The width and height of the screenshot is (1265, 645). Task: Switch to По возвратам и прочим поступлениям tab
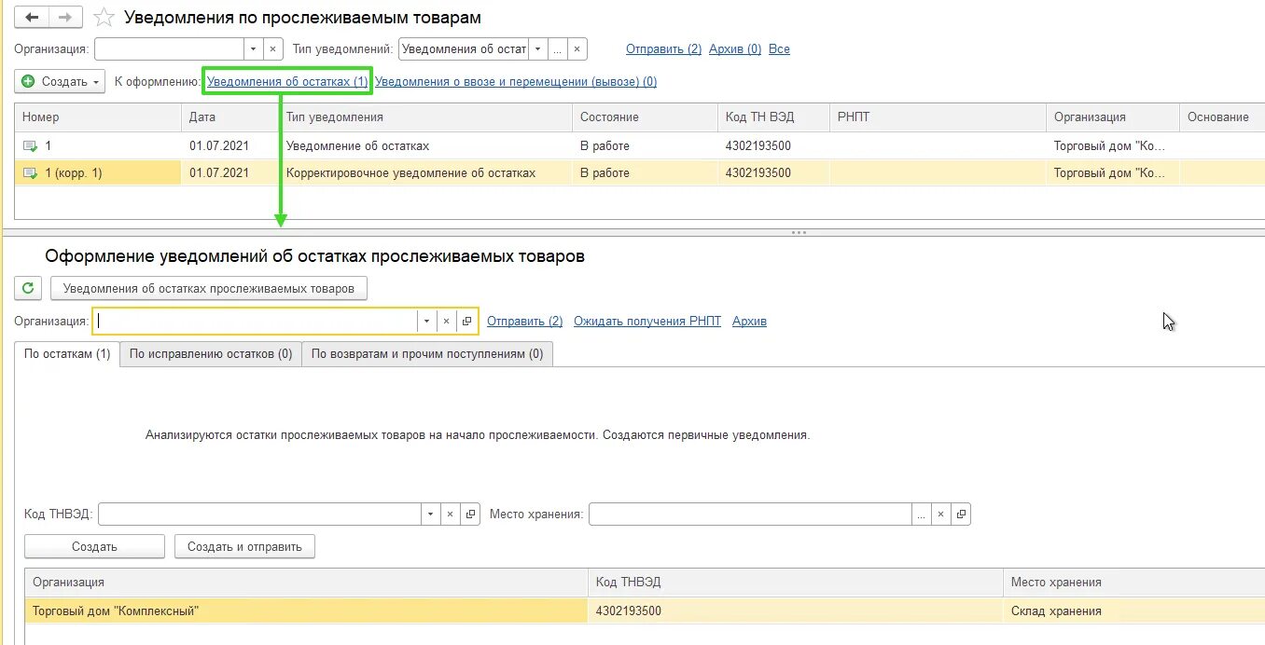427,354
